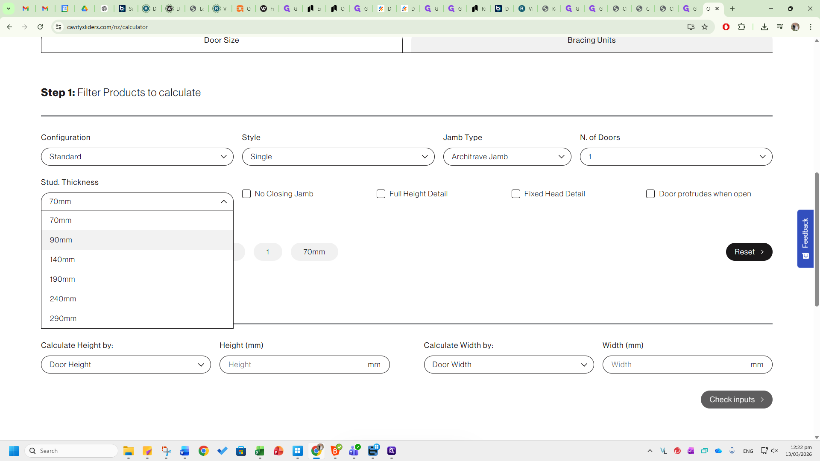
Task: Click the browser reload page icon
Action: pyautogui.click(x=40, y=27)
